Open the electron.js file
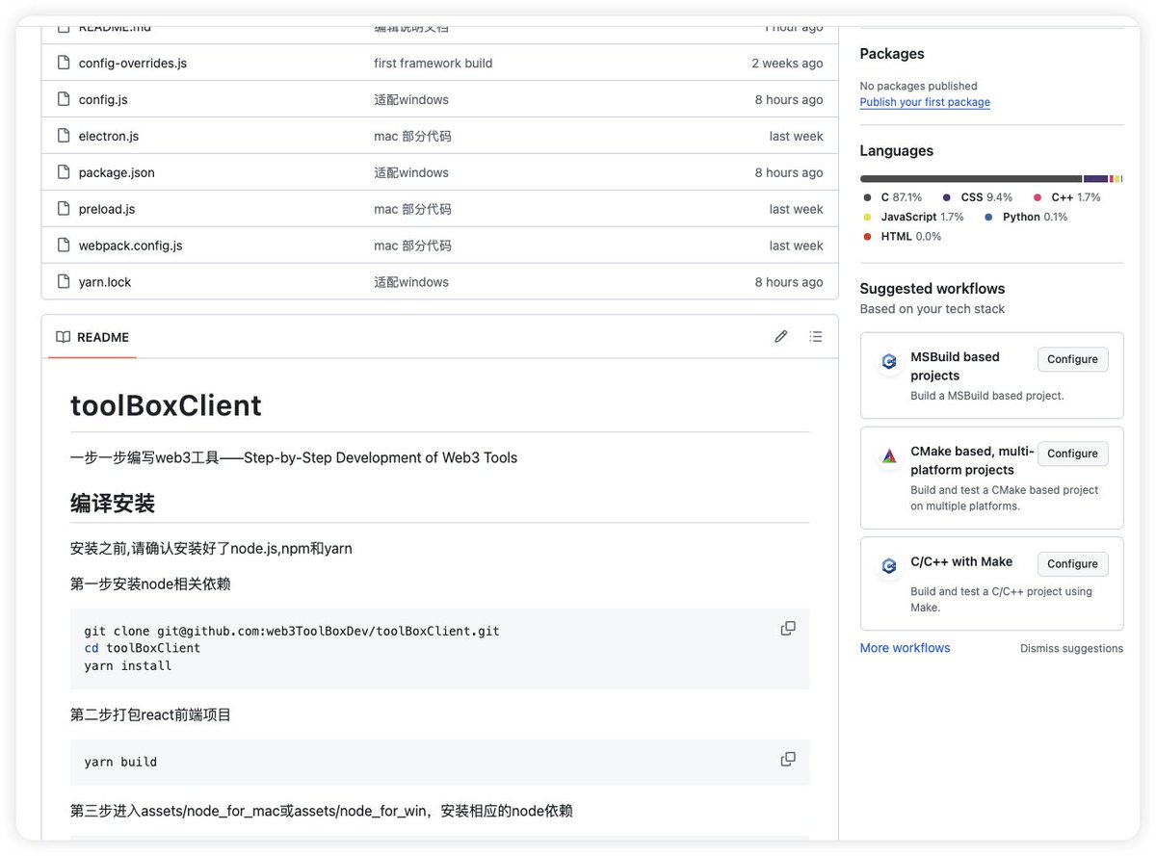Viewport: 1156px width, 856px height. [109, 135]
